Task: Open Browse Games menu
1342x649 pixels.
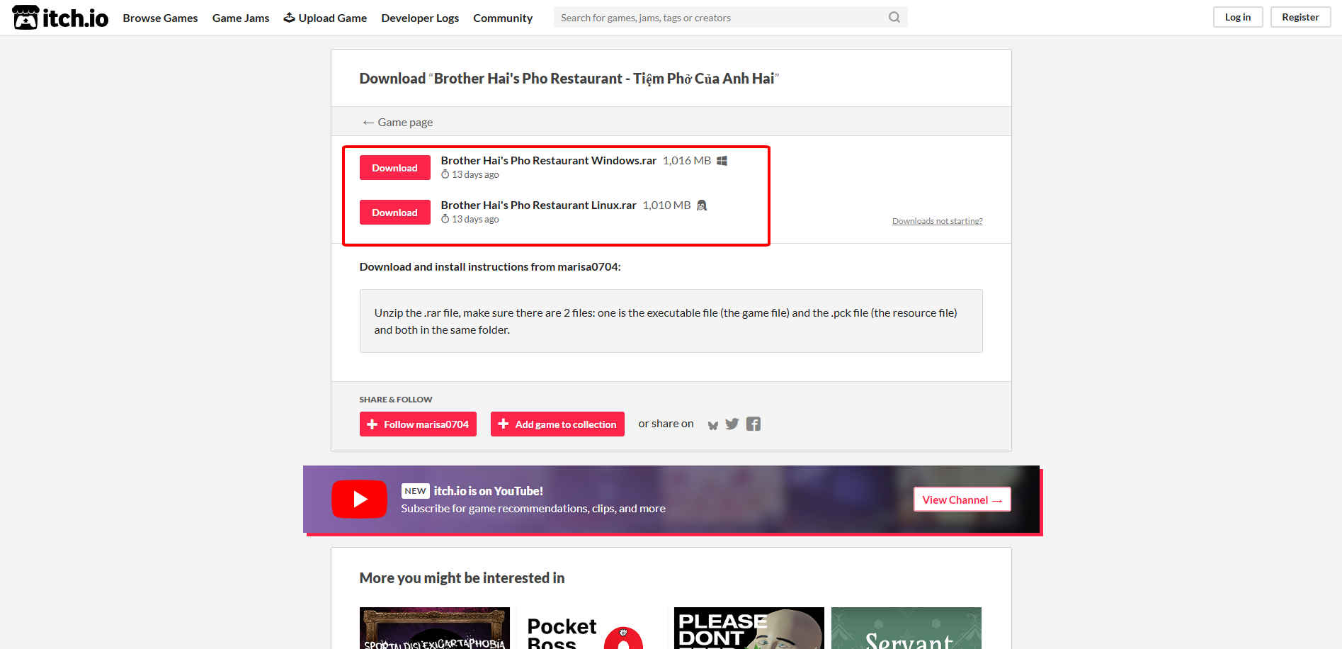Action: click(x=160, y=18)
